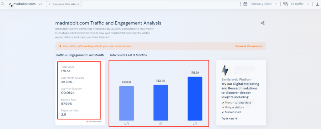Screen dimensions: 321x129
Task: Click the Last Month Change value 22.39%
Action: [x=67, y=82]
